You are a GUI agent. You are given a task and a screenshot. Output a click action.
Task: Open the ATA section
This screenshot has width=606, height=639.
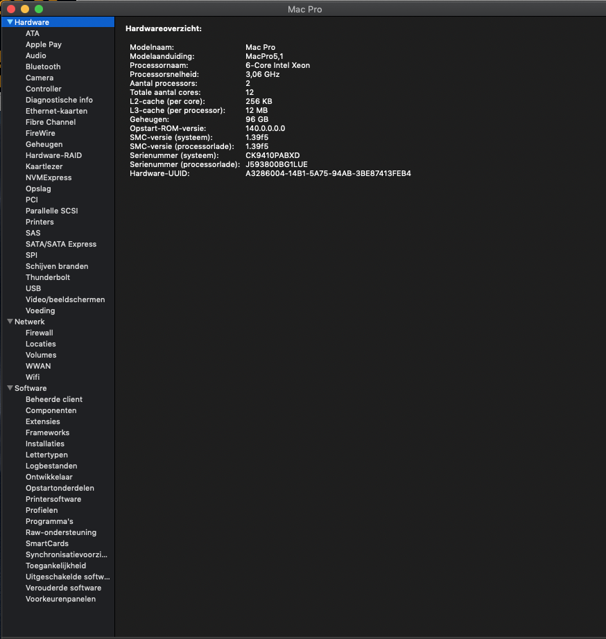coord(32,33)
